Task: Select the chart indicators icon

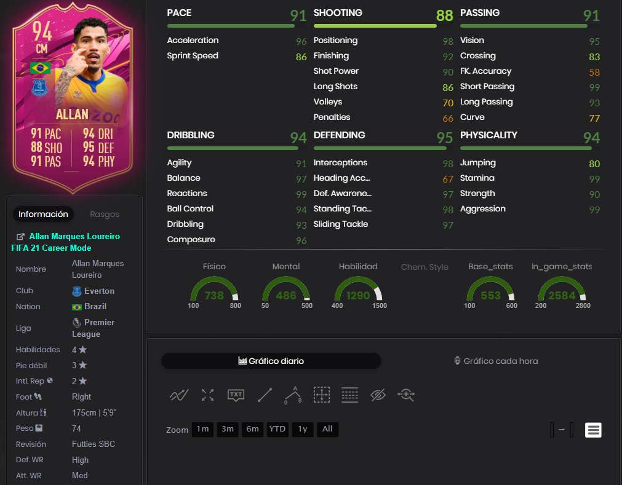Action: coord(179,395)
